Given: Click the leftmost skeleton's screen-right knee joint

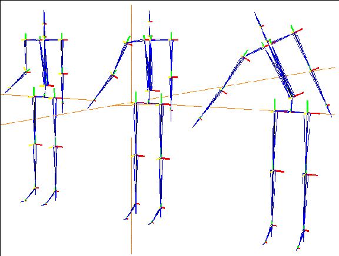Looking at the screenshot, I should pyautogui.click(x=55, y=147).
